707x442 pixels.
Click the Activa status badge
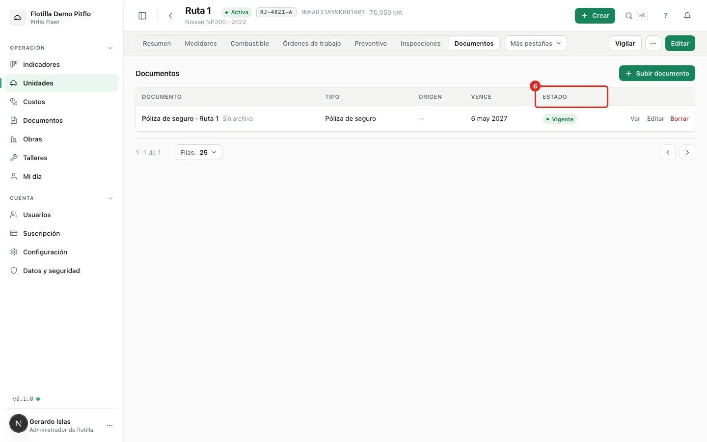pyautogui.click(x=237, y=12)
